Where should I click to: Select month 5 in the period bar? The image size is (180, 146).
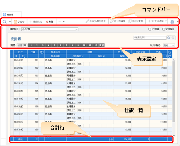54,45
